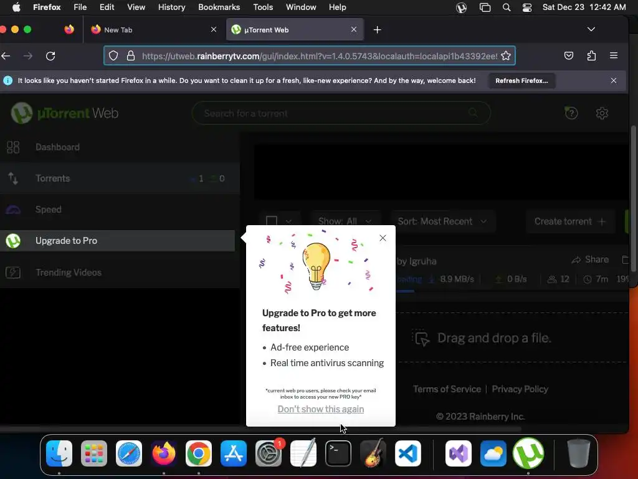Open the Edit menu
638x479 pixels.
107,7
